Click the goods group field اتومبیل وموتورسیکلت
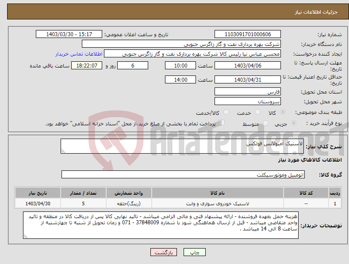This screenshot has width=349, height=264. [x=183, y=174]
